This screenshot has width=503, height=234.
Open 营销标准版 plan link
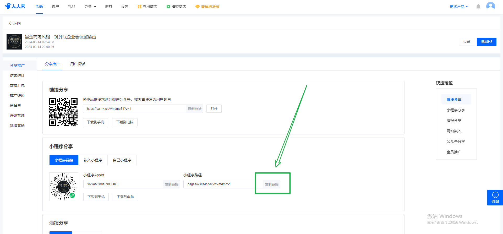coord(207,7)
